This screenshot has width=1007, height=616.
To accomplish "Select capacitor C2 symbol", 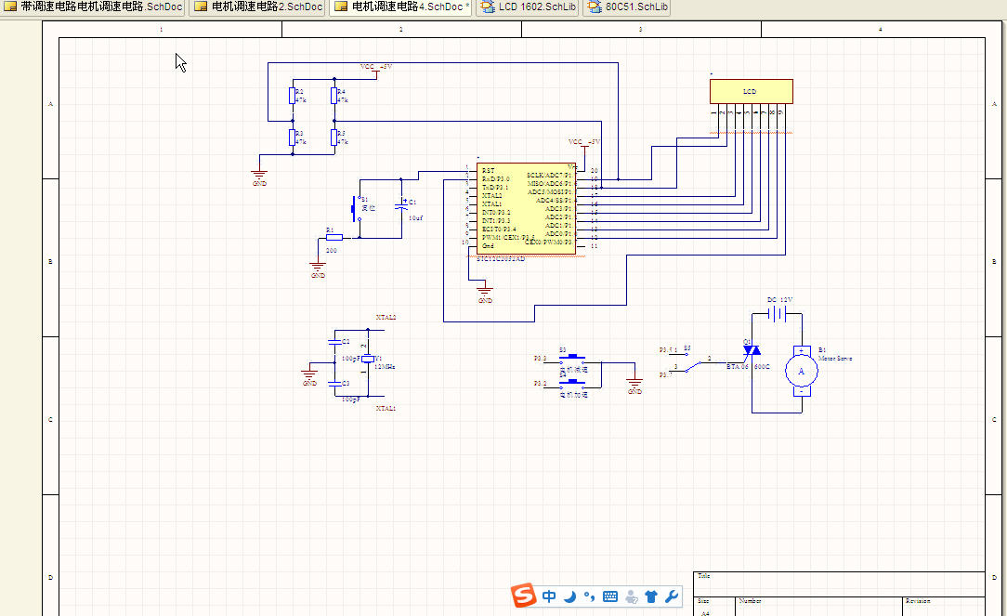I will (334, 342).
